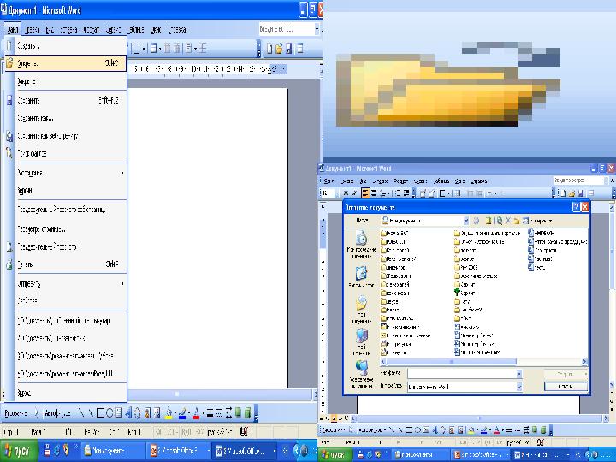Open Line Style in Drawing toolbar of window with File menu
Image resolution: width=616 pixels, height=462 pixels.
tap(210, 413)
